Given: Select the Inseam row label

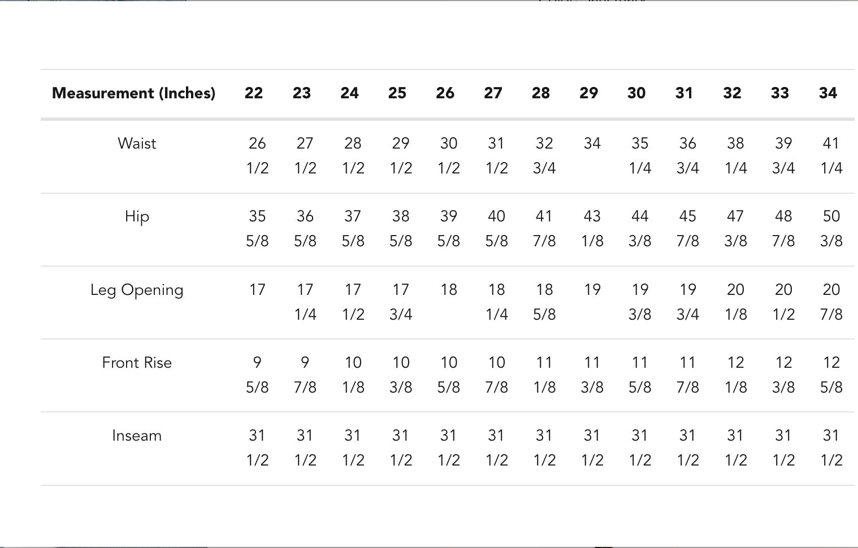Looking at the screenshot, I should point(137,436).
